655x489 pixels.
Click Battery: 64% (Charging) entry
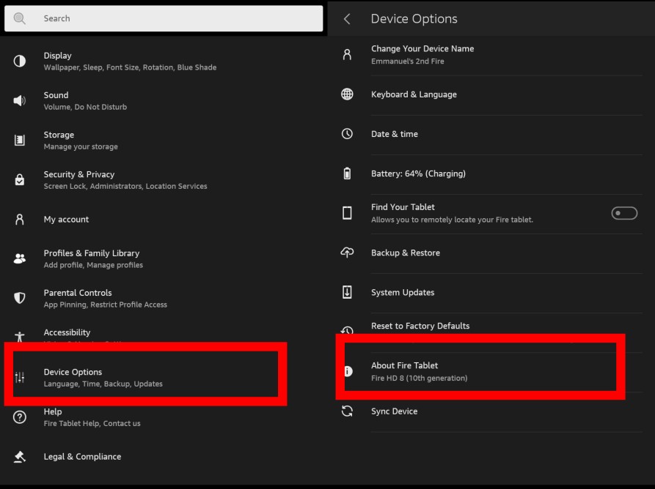(491, 173)
